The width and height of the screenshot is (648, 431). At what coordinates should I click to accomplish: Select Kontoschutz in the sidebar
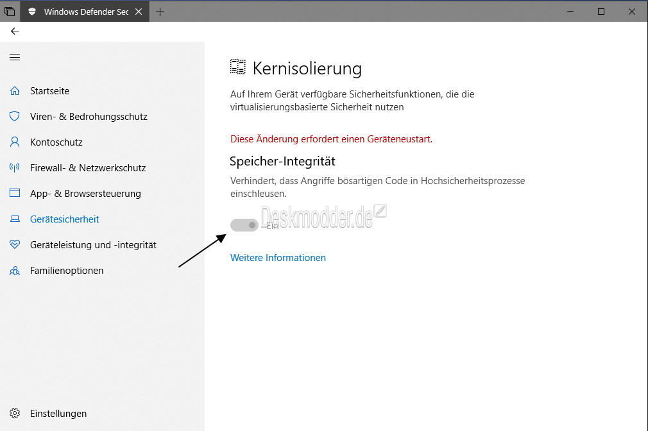pyautogui.click(x=56, y=142)
